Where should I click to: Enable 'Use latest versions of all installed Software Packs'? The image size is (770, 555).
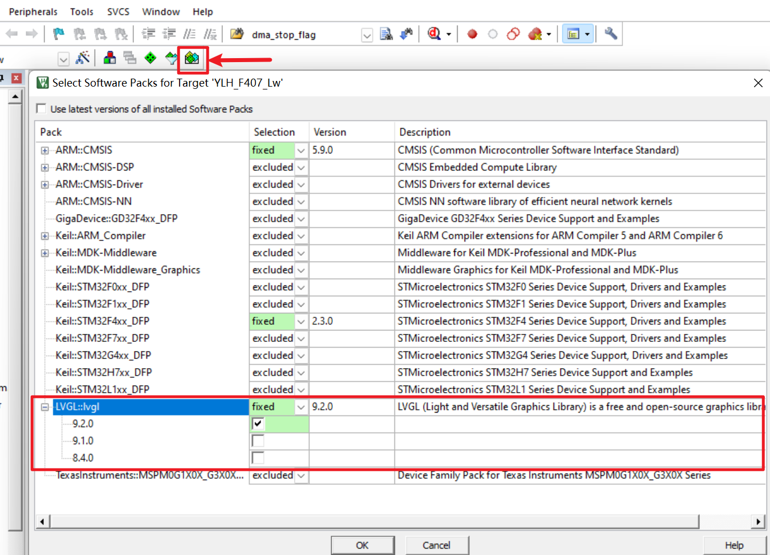click(x=41, y=108)
